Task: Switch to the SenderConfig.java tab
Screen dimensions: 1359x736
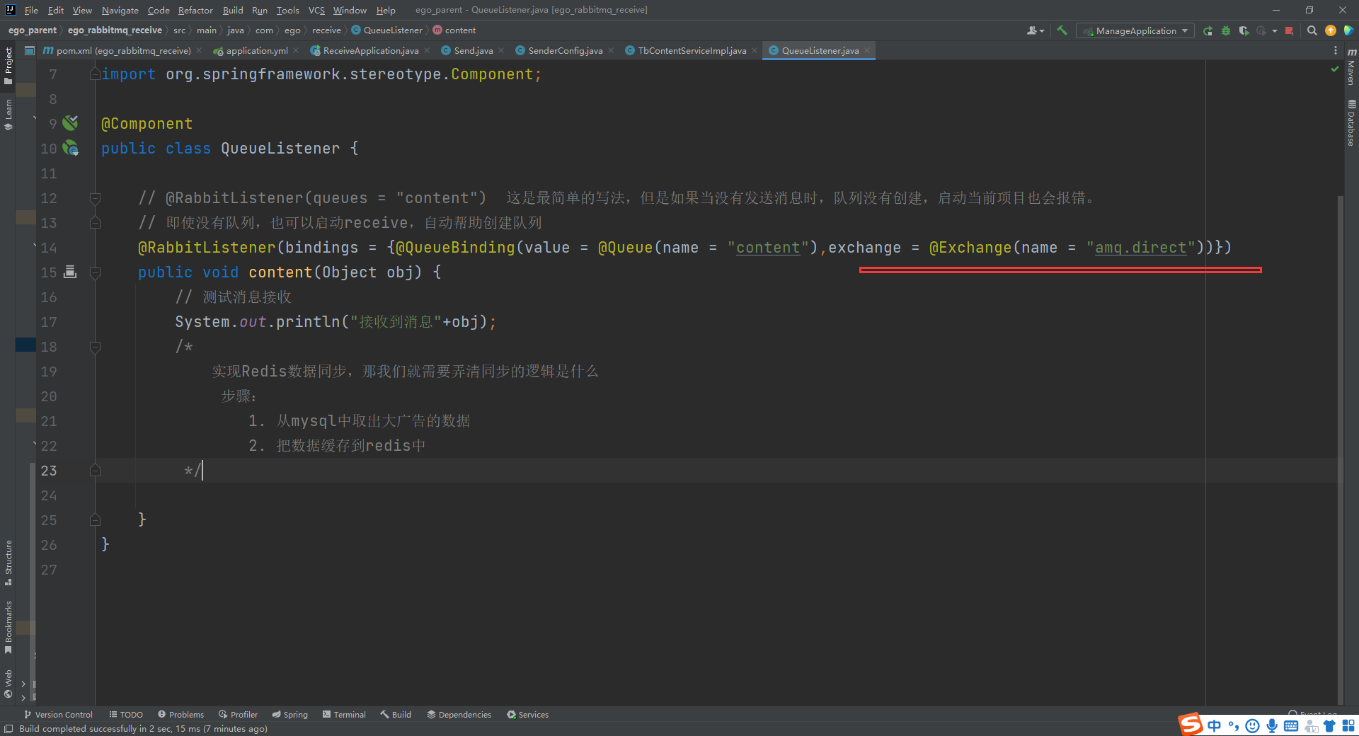Action: point(565,51)
